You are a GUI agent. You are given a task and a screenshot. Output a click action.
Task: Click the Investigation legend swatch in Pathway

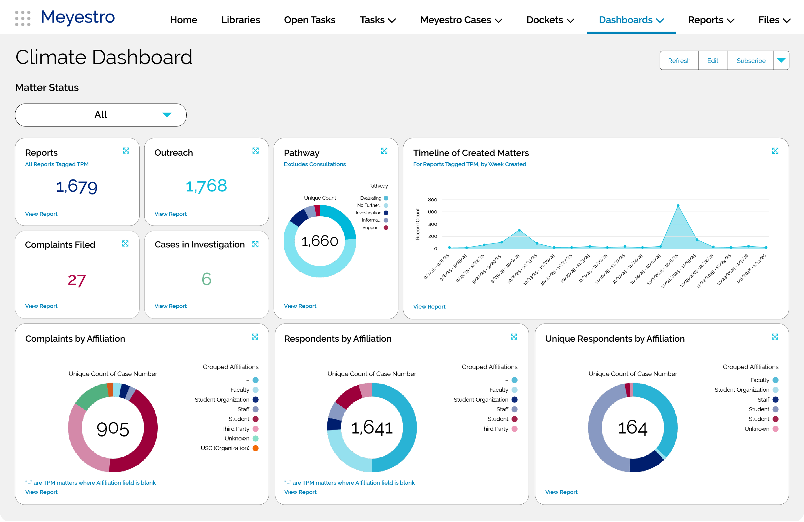[386, 213]
